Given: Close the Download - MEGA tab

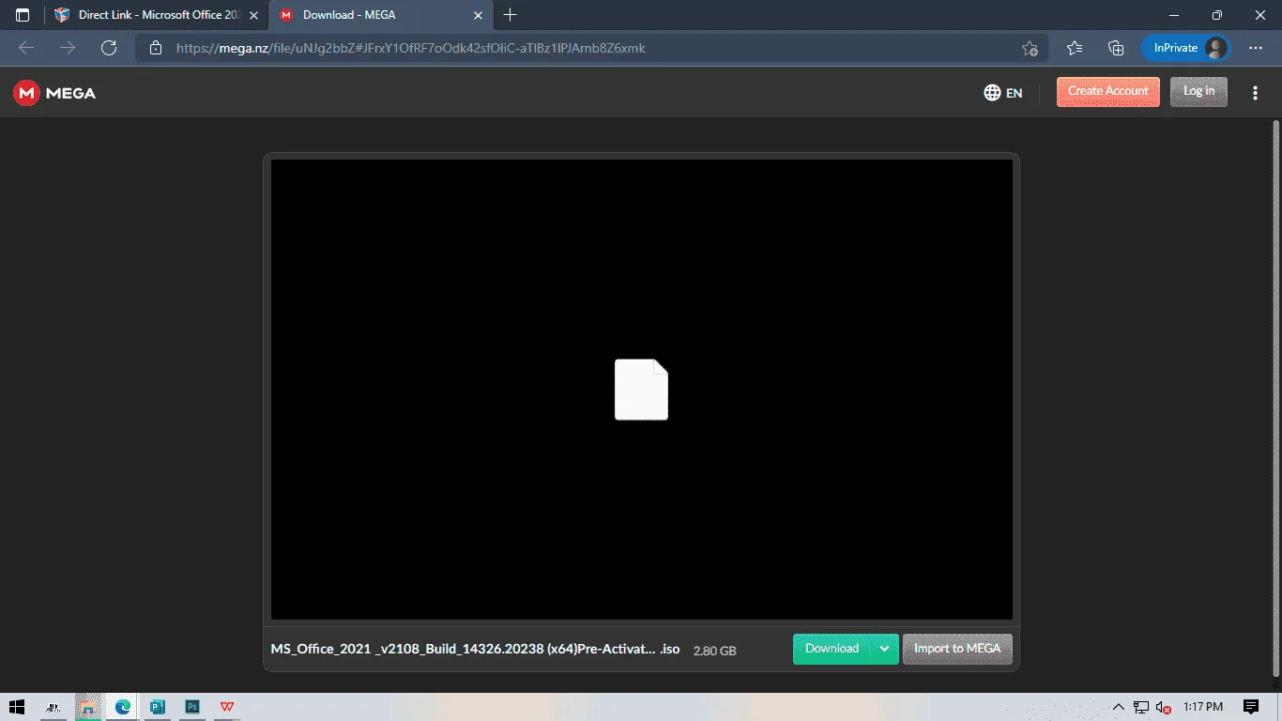Looking at the screenshot, I should 478,15.
